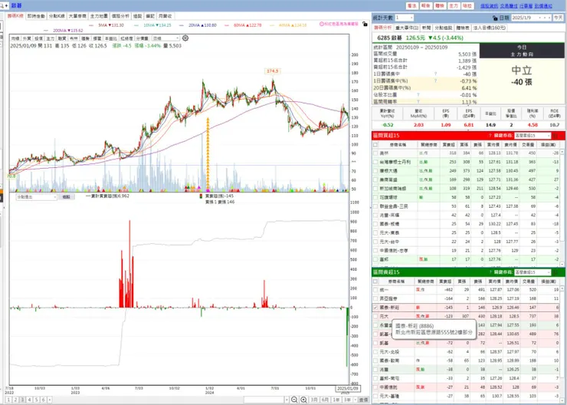Check the 美商高盛 row checkbox
Viewport: 567px width, 405px height.
[x=375, y=179]
